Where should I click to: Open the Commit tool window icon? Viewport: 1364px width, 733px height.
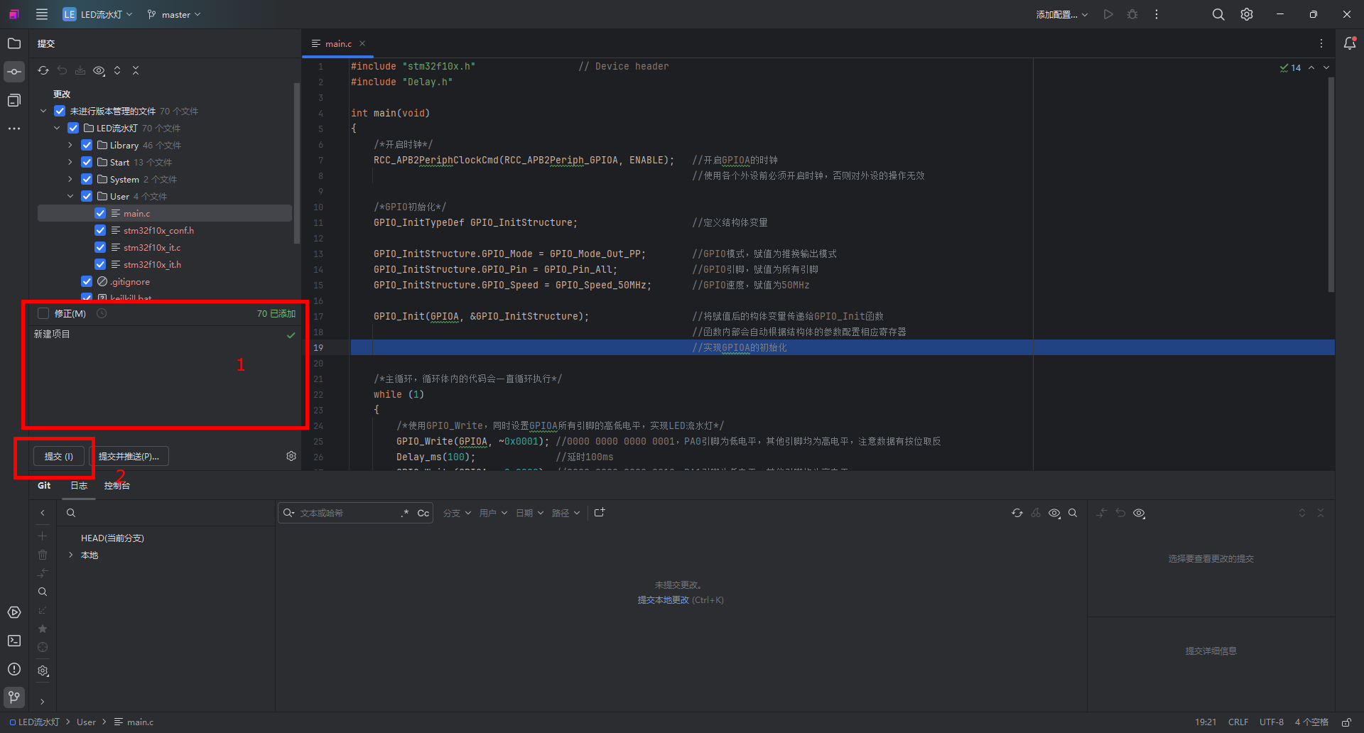coord(14,72)
